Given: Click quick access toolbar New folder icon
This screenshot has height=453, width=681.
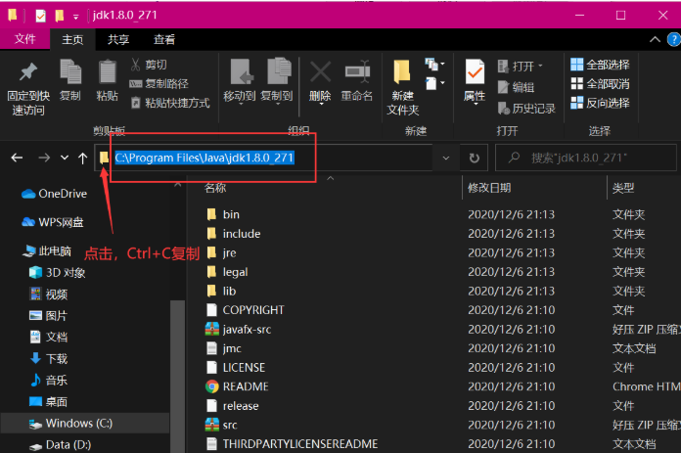Looking at the screenshot, I should (x=60, y=16).
